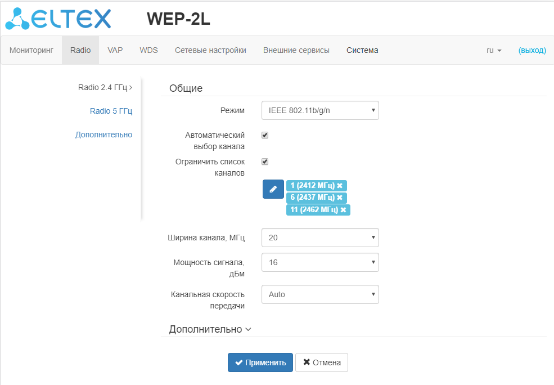
Task: Open Мощность сигнала dropdown
Action: (x=320, y=262)
